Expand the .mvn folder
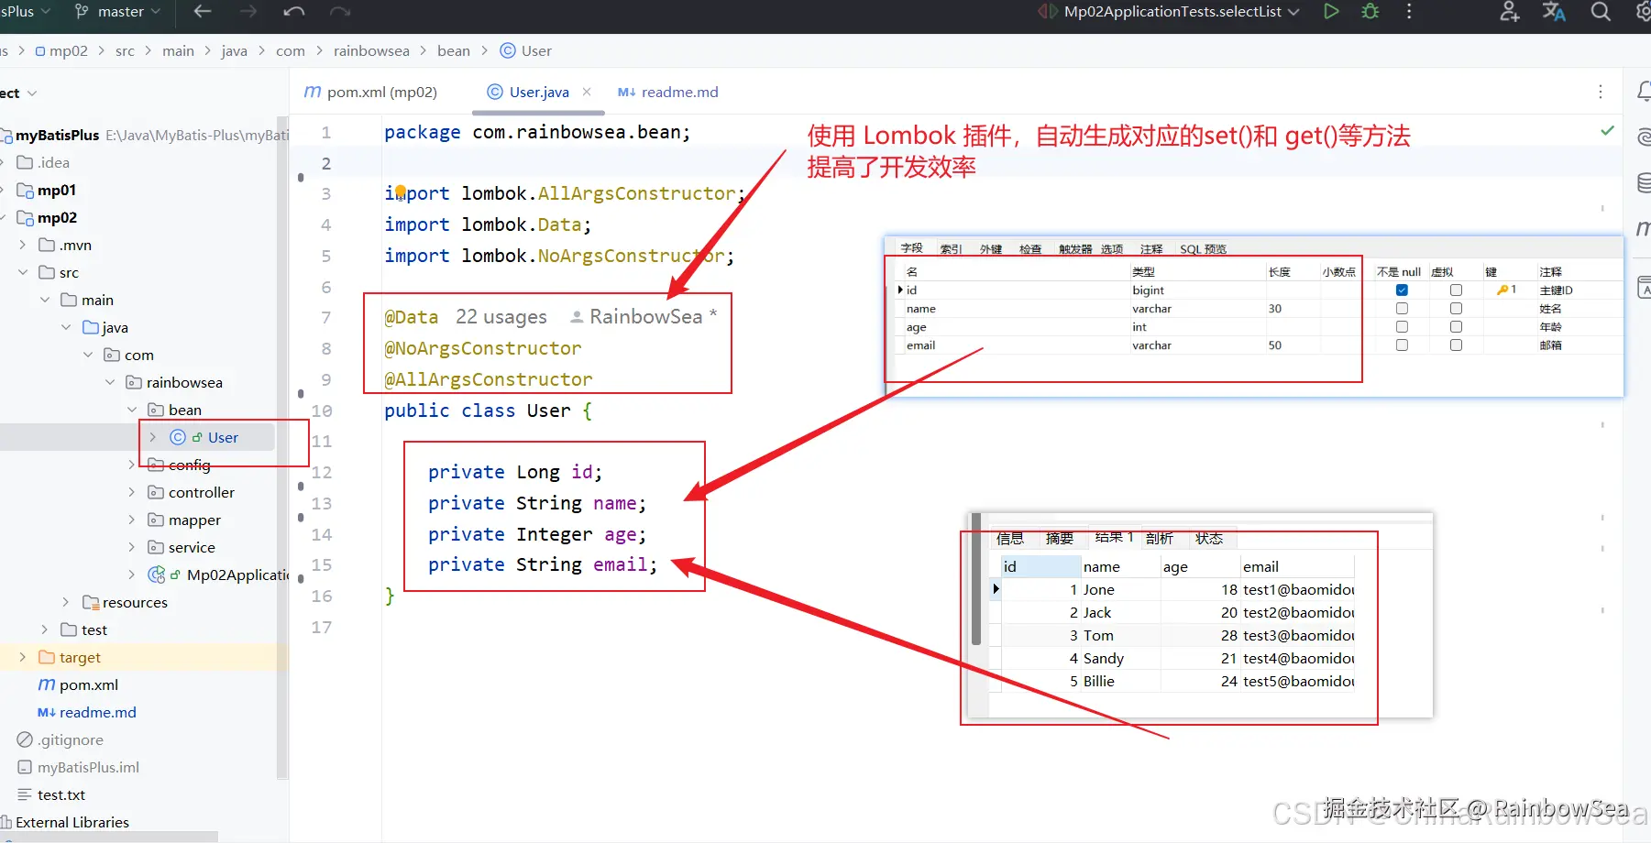The width and height of the screenshot is (1651, 843). 23,245
